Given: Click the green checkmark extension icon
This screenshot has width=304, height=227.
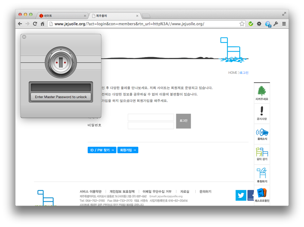Looking at the screenshot, I should 250,24.
